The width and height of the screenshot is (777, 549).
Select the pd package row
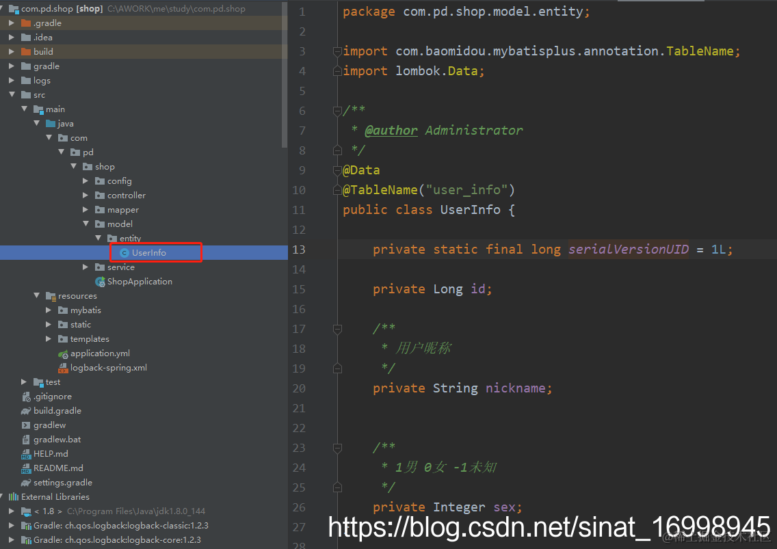click(x=144, y=152)
